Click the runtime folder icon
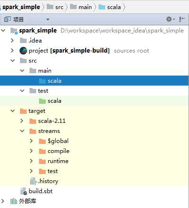189x208 pixels. (x=42, y=161)
